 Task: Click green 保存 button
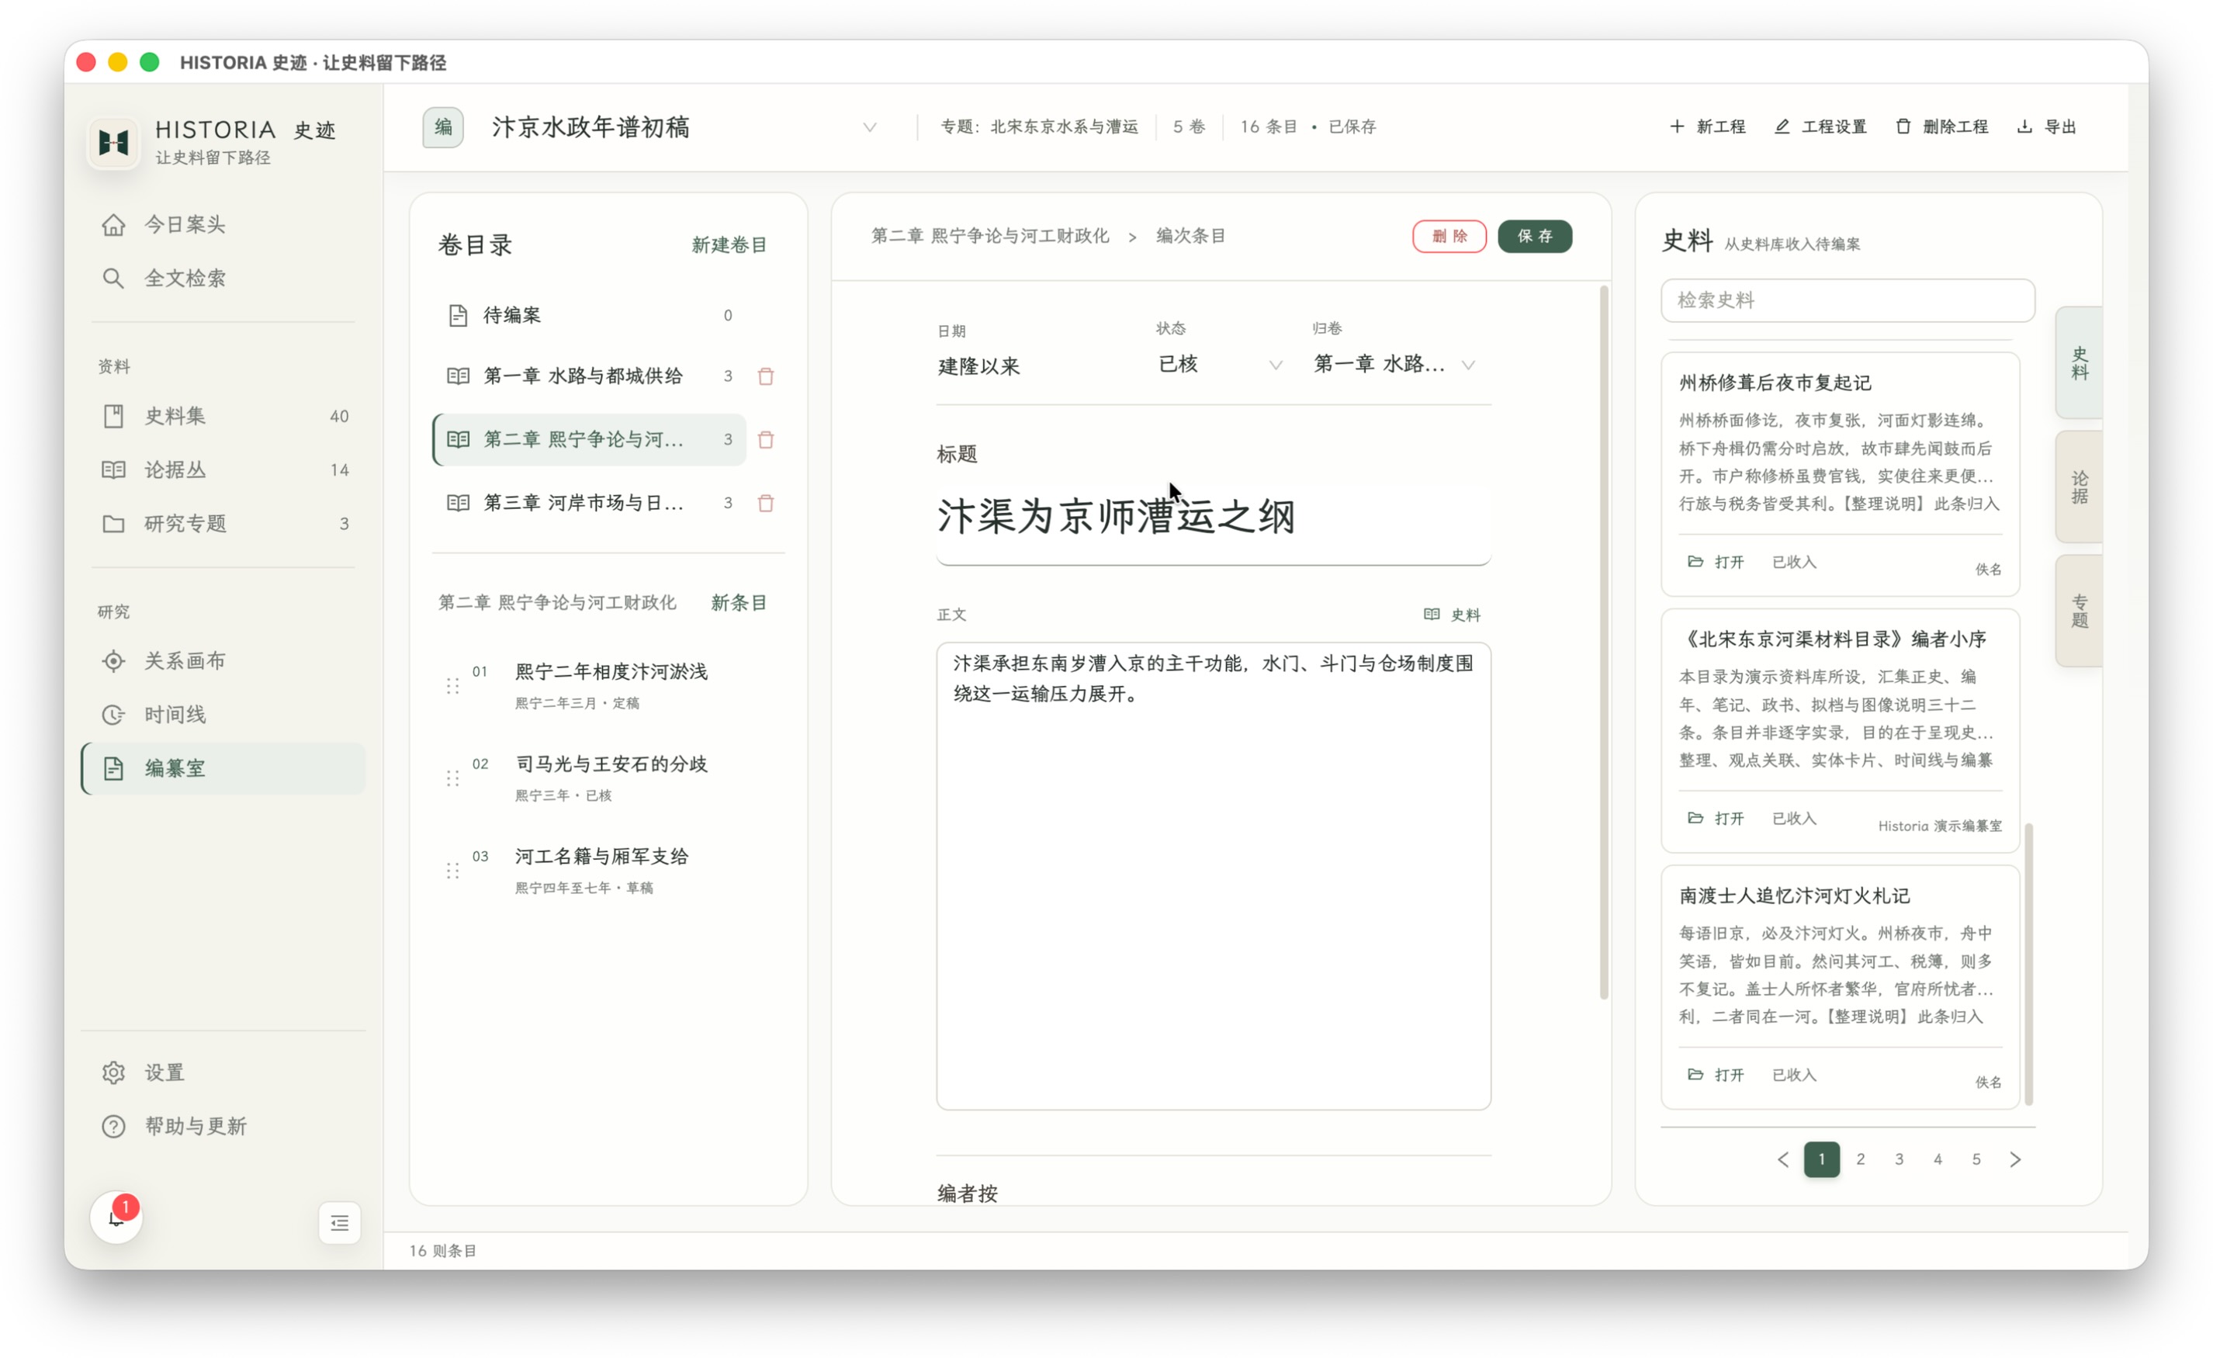coord(1535,236)
